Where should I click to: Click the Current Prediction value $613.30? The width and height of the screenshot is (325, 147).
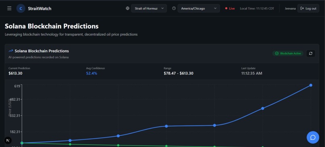point(16,73)
